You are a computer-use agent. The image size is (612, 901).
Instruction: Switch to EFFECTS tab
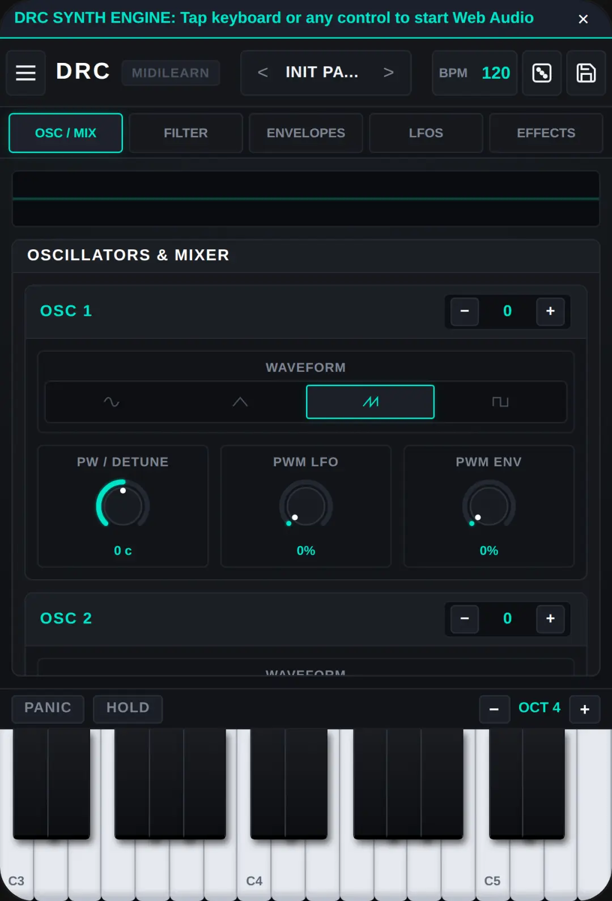(546, 133)
